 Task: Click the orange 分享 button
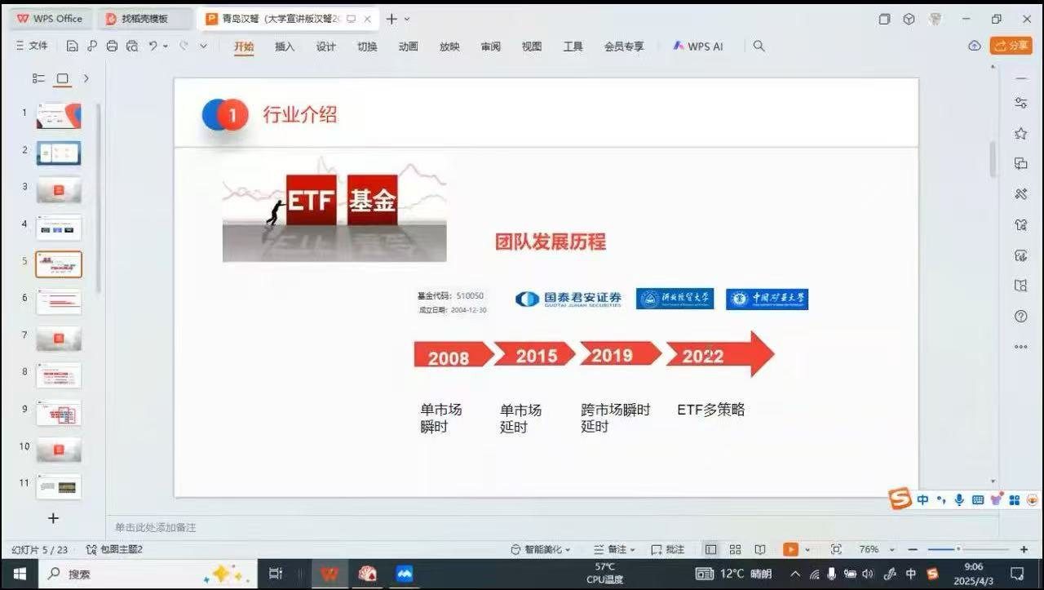(x=1011, y=46)
